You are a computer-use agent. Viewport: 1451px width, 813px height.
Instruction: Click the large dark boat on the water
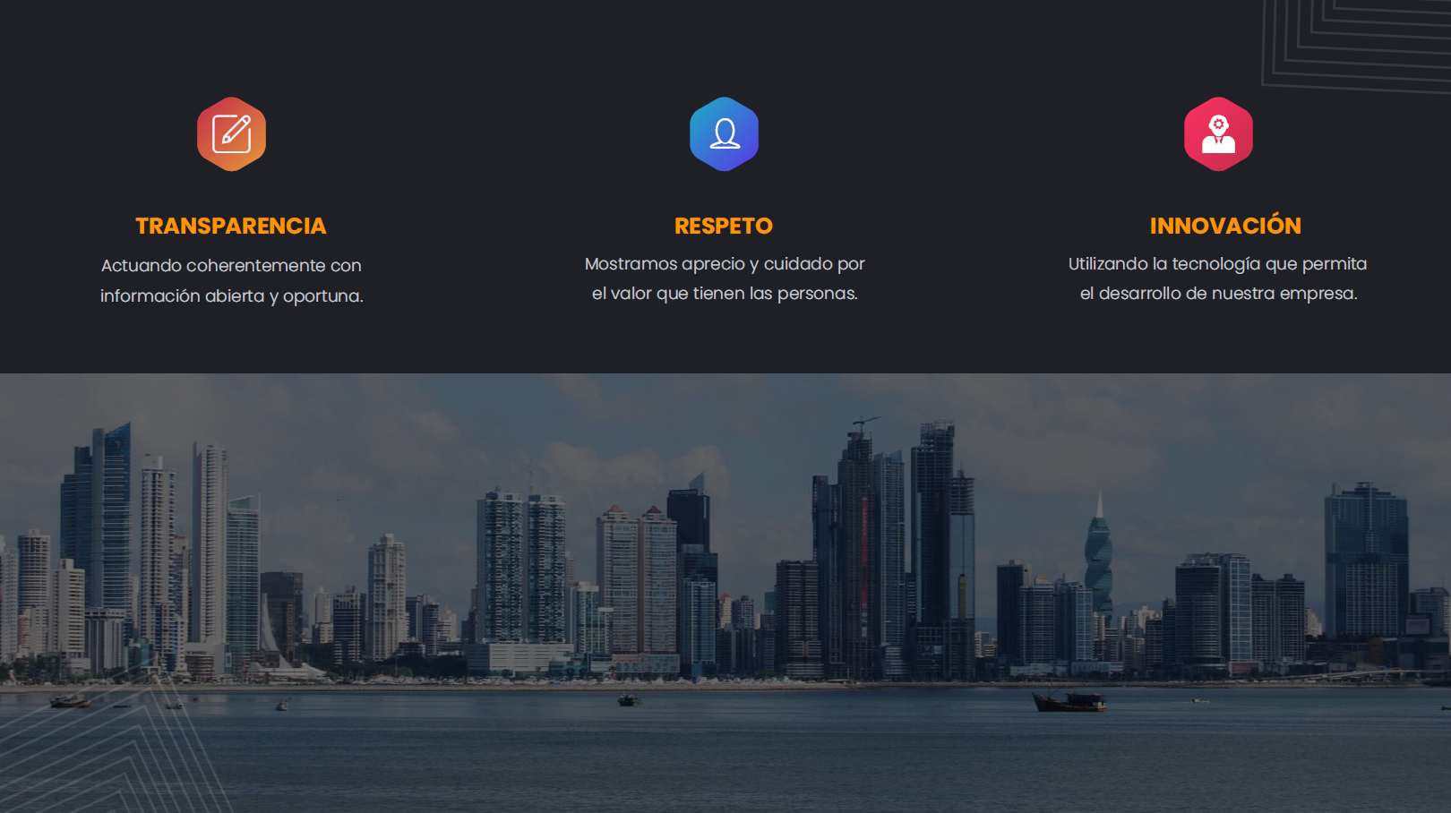pos(1069,701)
